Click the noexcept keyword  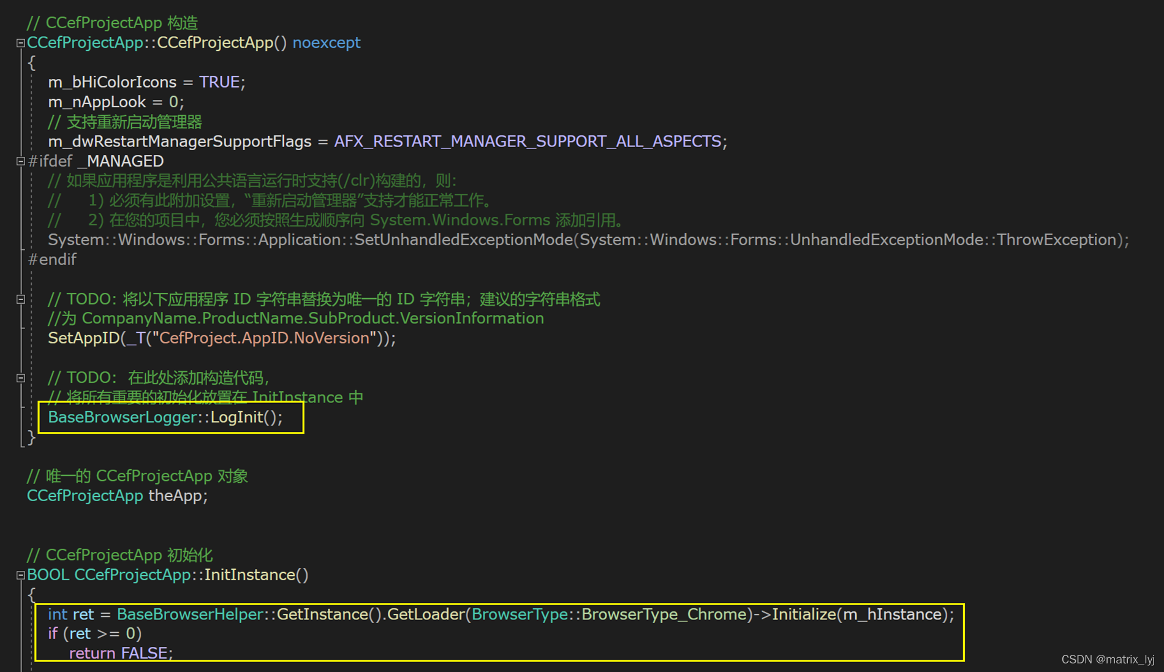click(x=327, y=43)
